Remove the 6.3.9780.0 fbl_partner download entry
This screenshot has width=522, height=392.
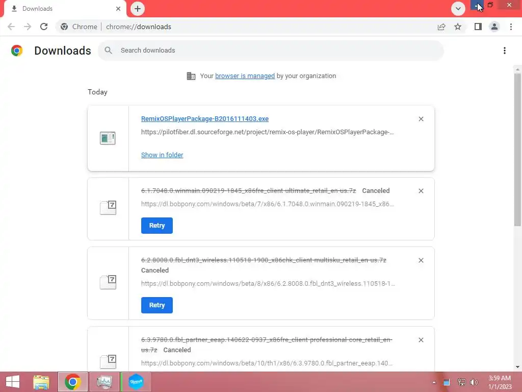point(421,340)
